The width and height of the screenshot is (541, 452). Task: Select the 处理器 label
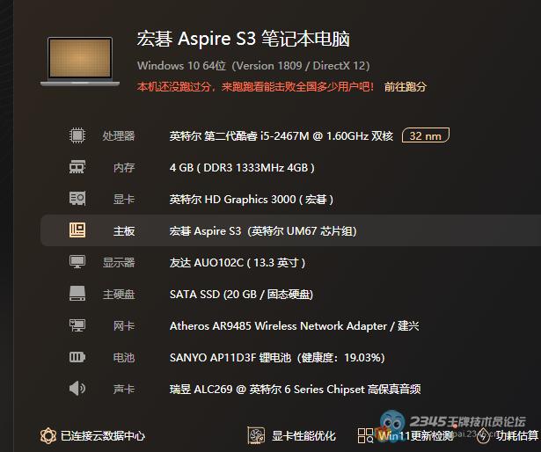119,136
